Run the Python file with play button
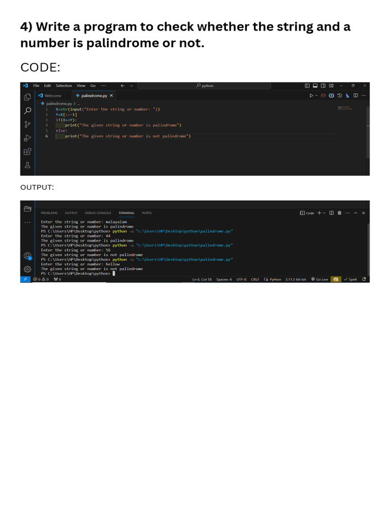Viewport: 390px width, 521px height. tap(311, 96)
